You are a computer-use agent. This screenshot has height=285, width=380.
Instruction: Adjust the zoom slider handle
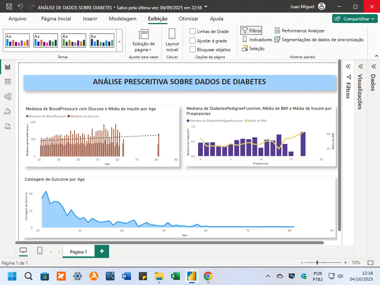(x=317, y=263)
